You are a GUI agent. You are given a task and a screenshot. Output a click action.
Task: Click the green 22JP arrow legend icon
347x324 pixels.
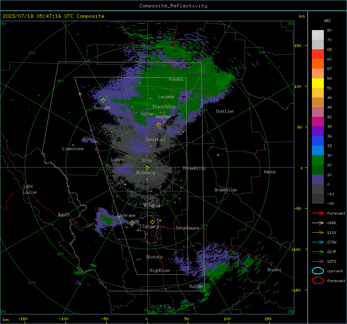(x=318, y=252)
